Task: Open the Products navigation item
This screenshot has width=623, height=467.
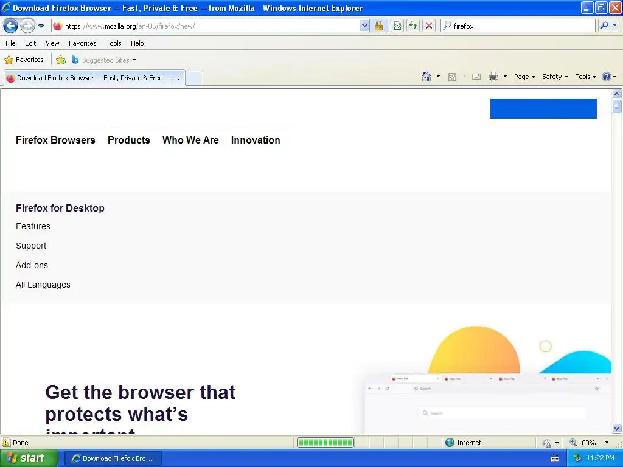Action: point(129,140)
